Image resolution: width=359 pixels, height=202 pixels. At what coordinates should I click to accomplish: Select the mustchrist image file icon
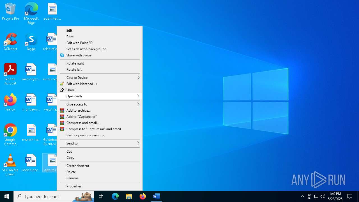(31, 133)
